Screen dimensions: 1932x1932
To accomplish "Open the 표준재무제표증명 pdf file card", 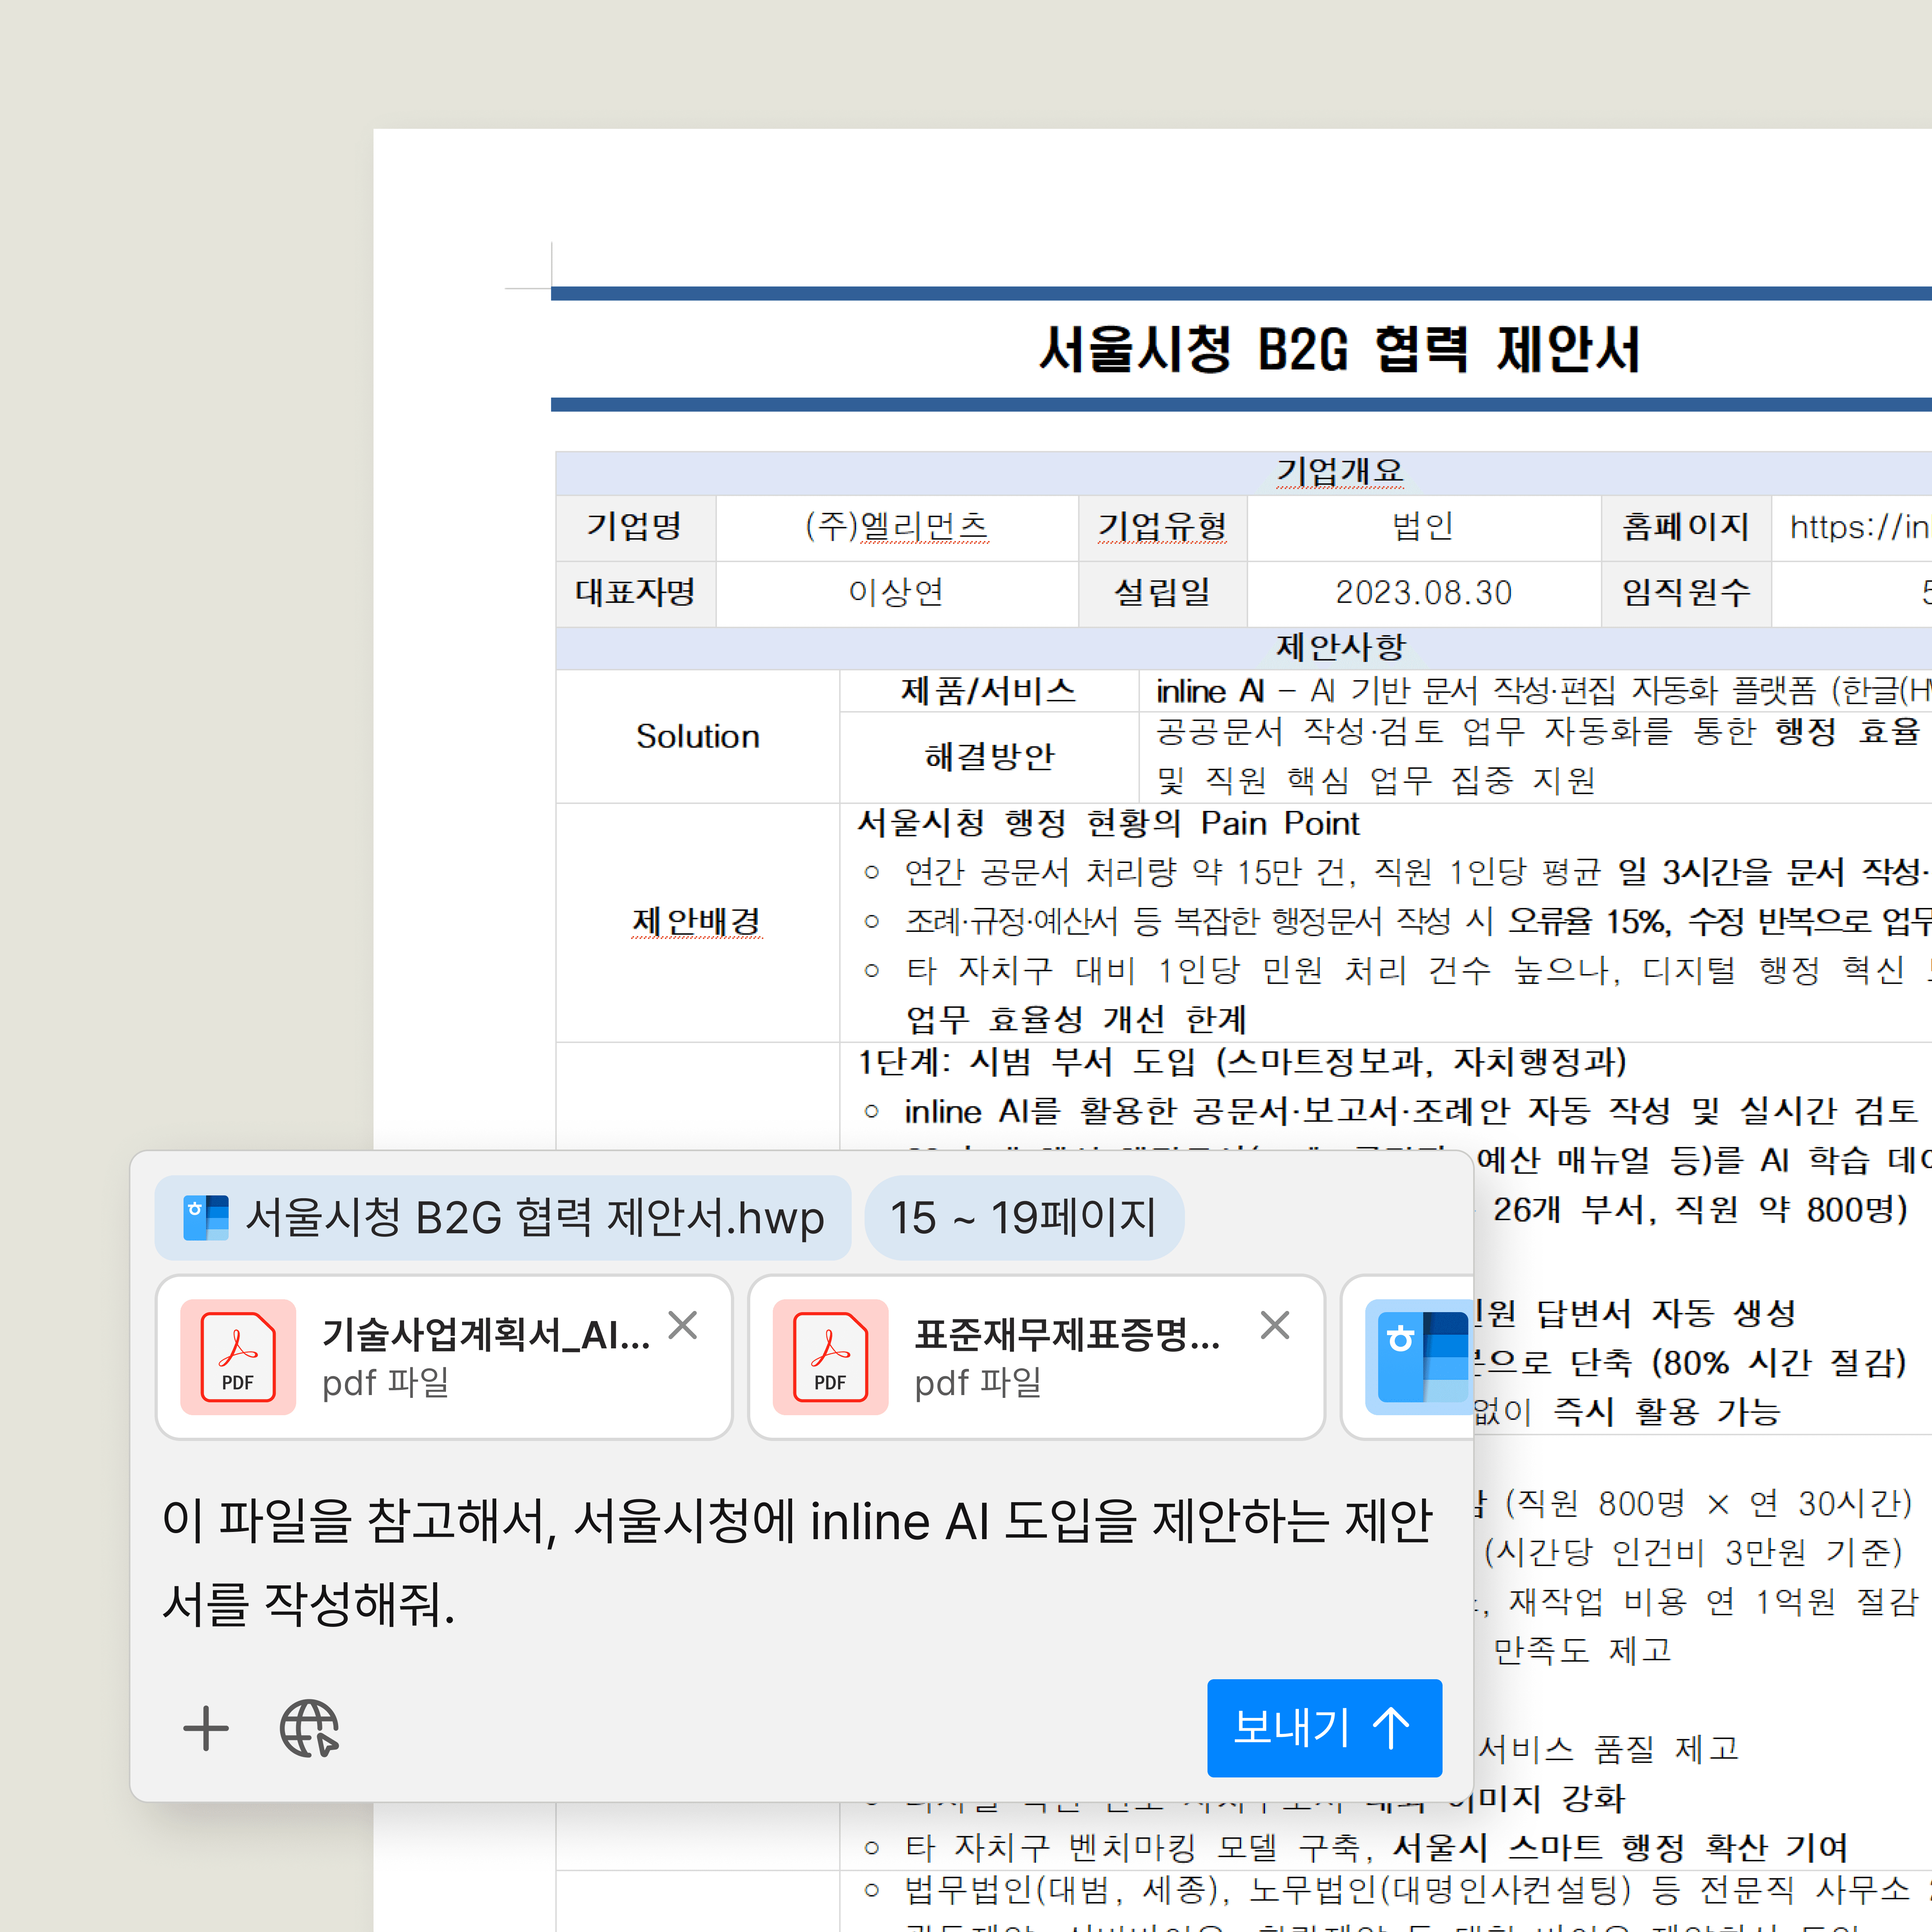I will tap(1036, 1357).
